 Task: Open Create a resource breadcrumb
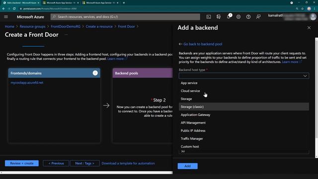point(99,26)
